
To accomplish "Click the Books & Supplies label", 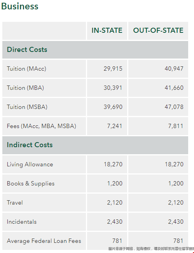I will pos(31,184).
